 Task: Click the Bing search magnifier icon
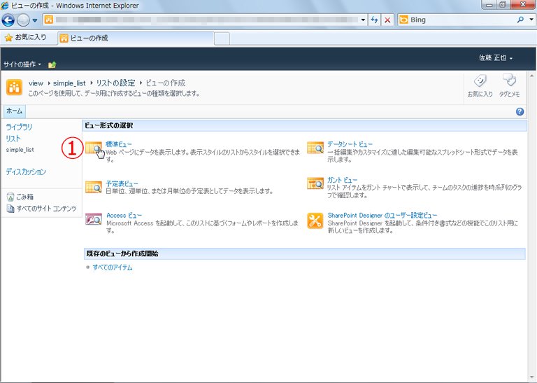[520, 20]
